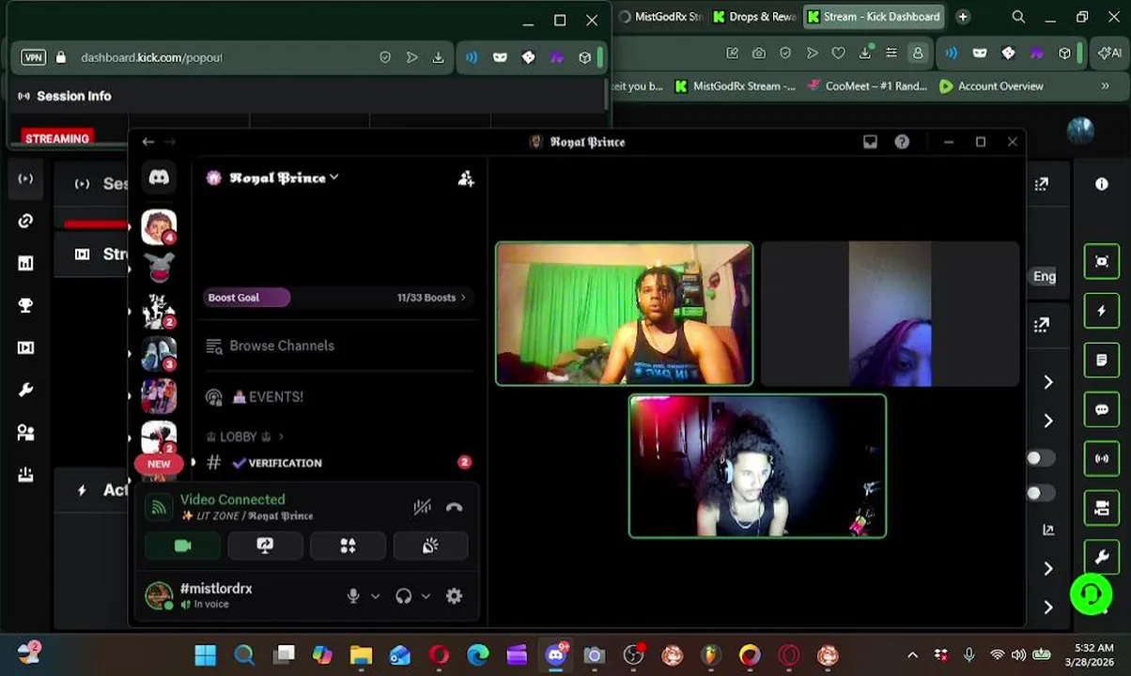
Task: Click the NEW unread indicator pill
Action: [159, 464]
